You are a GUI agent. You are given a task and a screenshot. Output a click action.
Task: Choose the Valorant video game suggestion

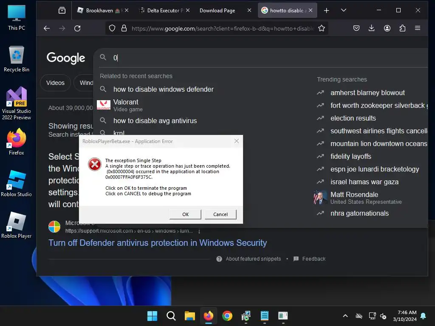[126, 105]
